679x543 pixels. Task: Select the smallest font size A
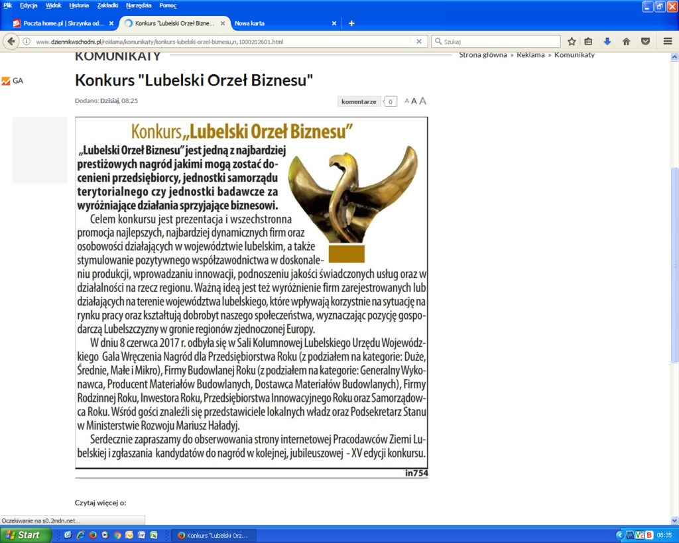pyautogui.click(x=406, y=101)
